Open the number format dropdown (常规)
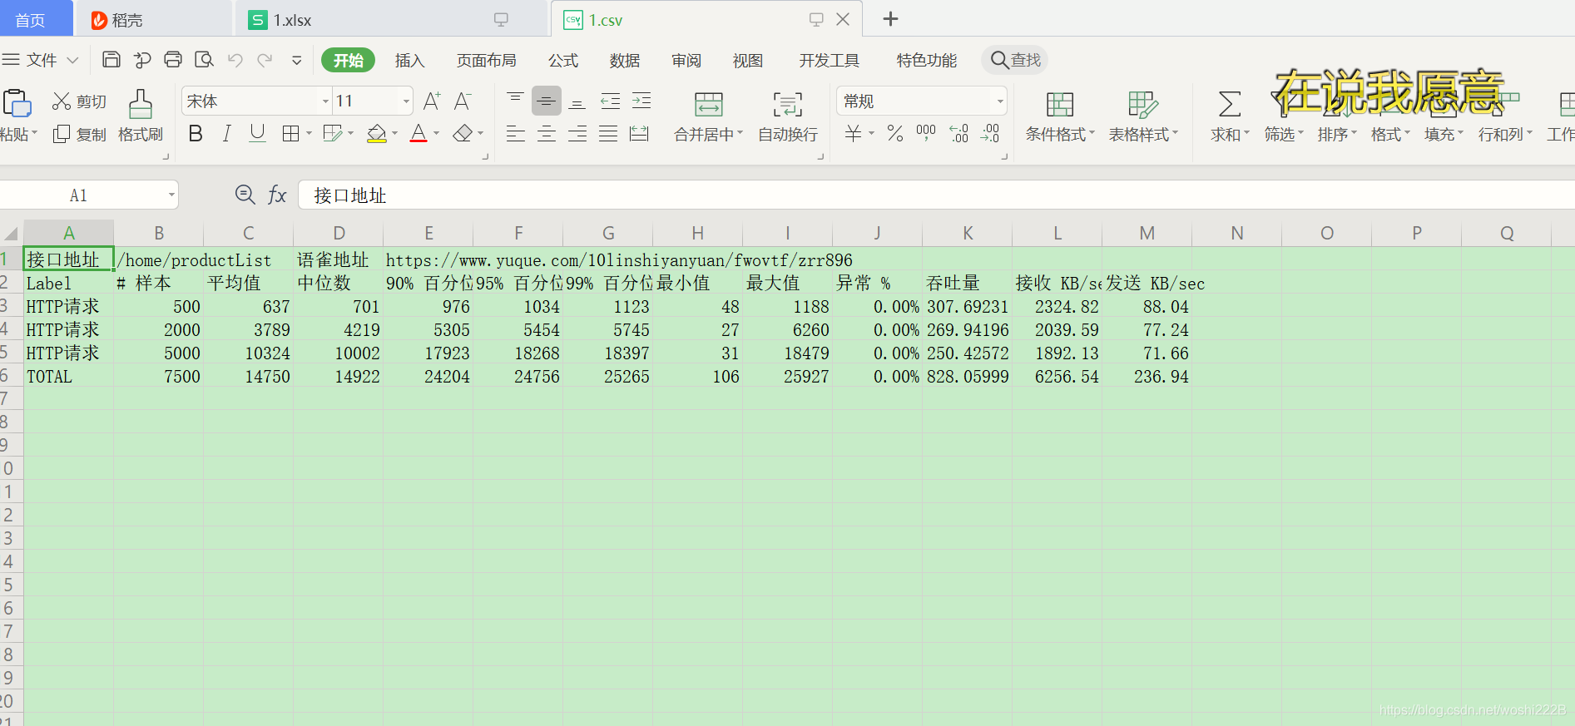Screen dimensions: 1575x726 click(999, 101)
